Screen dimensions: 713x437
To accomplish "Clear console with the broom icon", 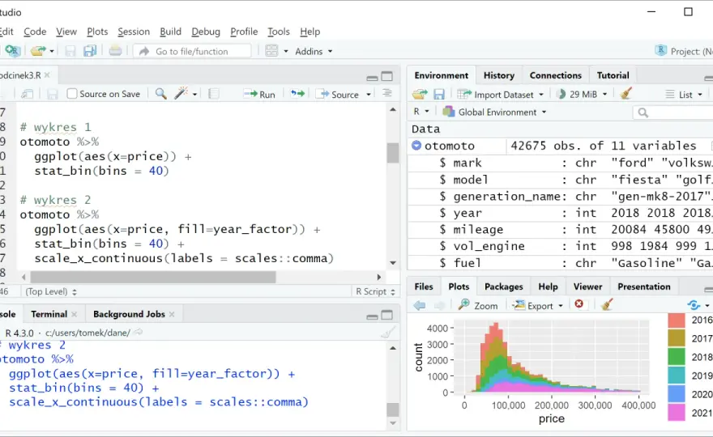I will point(387,333).
